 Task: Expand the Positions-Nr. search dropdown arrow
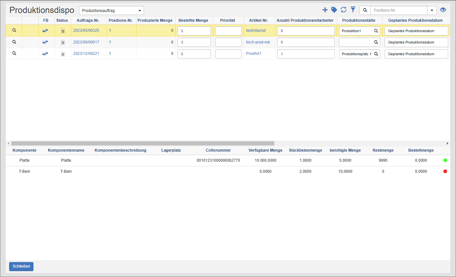[432, 10]
